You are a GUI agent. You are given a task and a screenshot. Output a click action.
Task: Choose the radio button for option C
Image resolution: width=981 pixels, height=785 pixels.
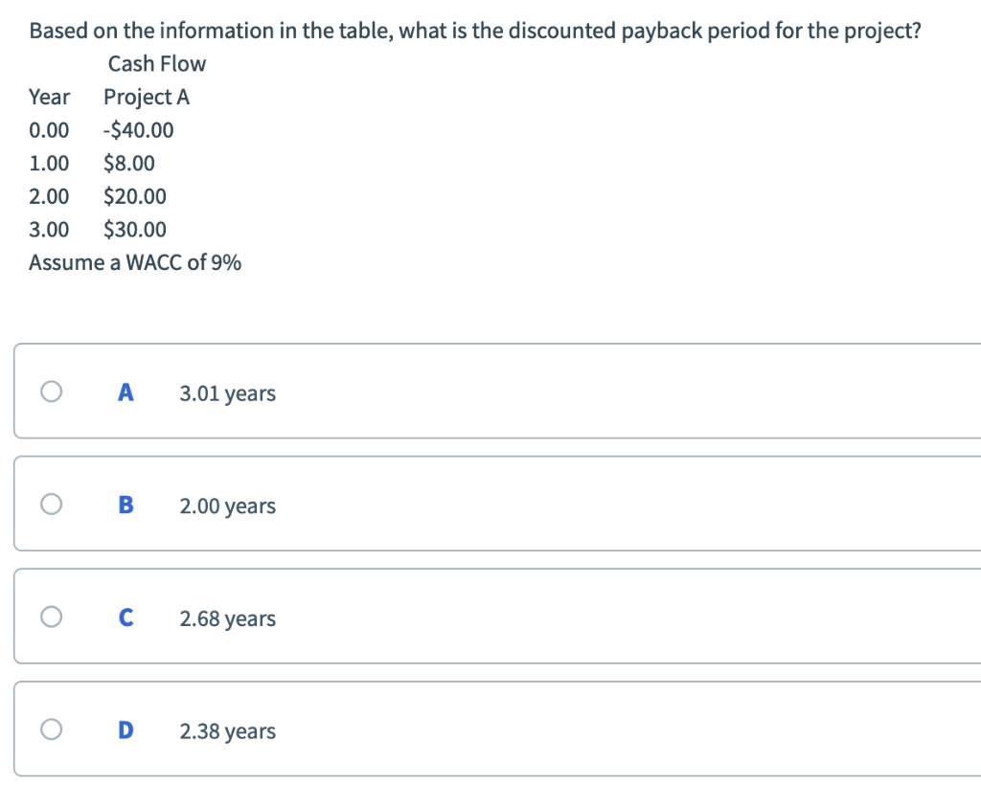coord(52,617)
